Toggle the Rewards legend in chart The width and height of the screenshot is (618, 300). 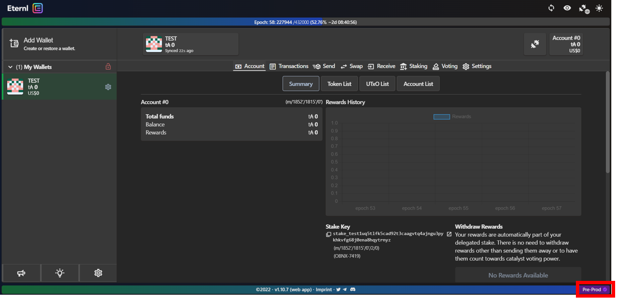pos(452,117)
